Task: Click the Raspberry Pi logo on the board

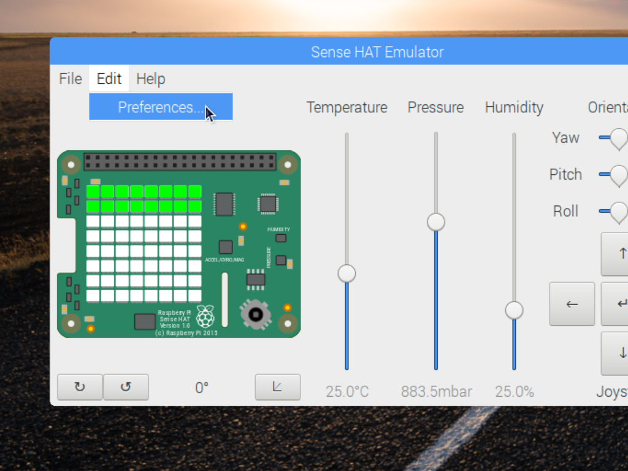Action: tap(205, 316)
